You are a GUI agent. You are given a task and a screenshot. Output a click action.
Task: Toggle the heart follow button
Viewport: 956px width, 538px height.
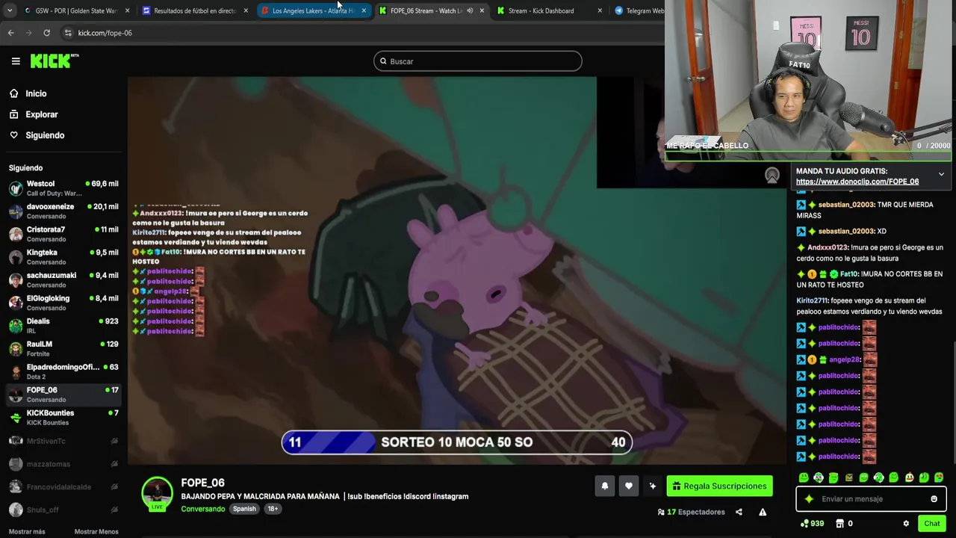point(629,486)
